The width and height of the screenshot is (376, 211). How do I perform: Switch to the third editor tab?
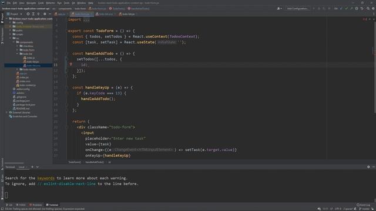click(x=105, y=14)
